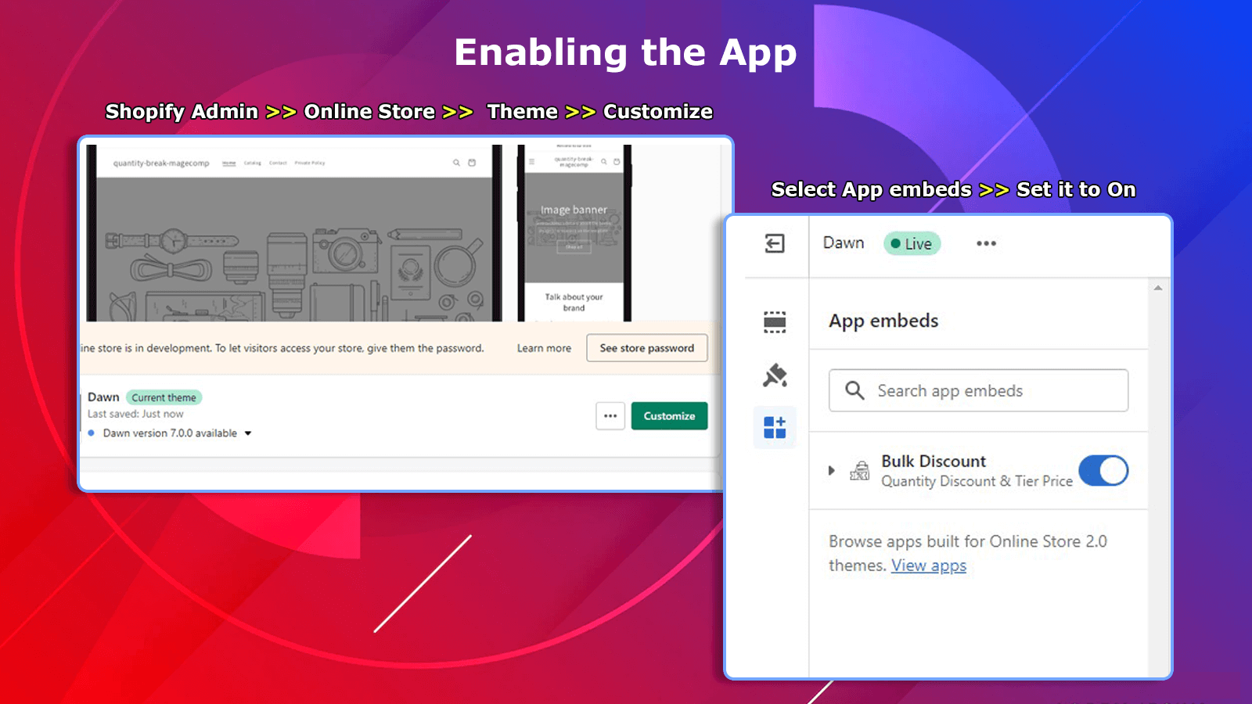The width and height of the screenshot is (1252, 704).
Task: Click the Bulk Discount app icon
Action: pos(859,470)
